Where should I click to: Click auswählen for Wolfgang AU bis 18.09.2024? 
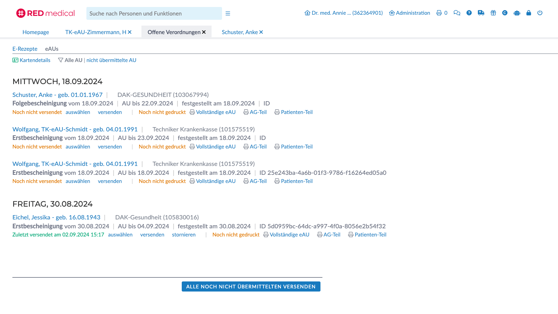[78, 181]
